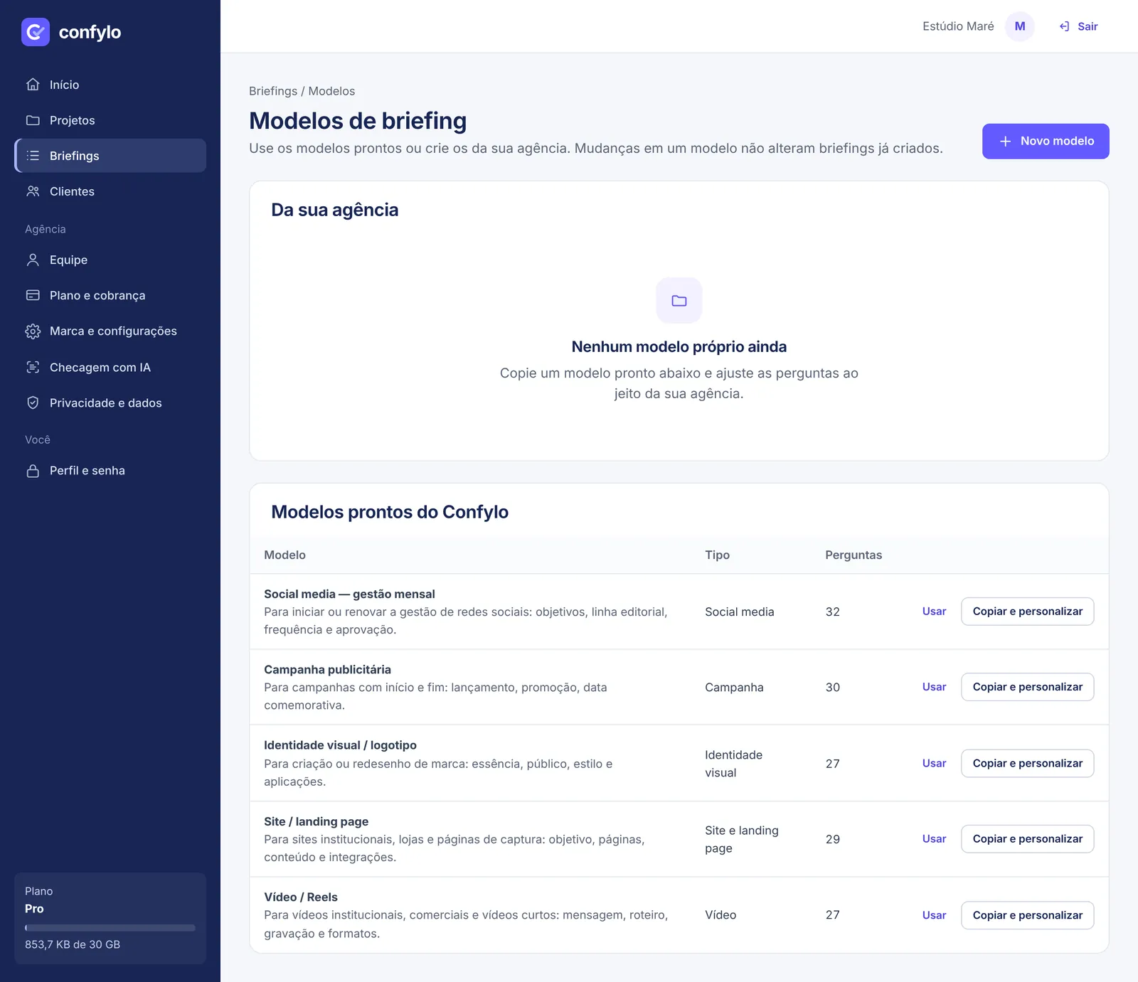Click the gear icon beside Marca e configurações
Screen dimensions: 1138x982
click(x=33, y=331)
